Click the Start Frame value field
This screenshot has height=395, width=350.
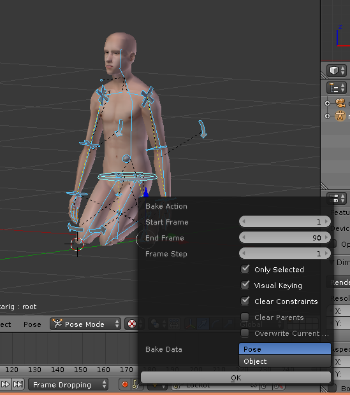point(285,222)
